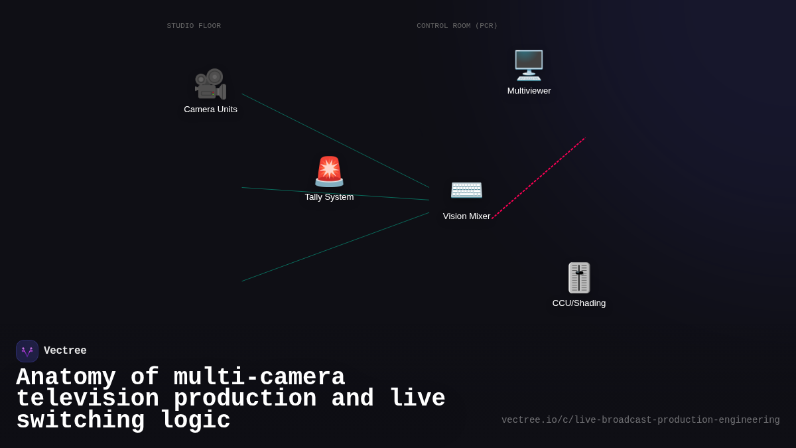Image resolution: width=796 pixels, height=448 pixels.
Task: Select the Tally System label
Action: [329, 196]
